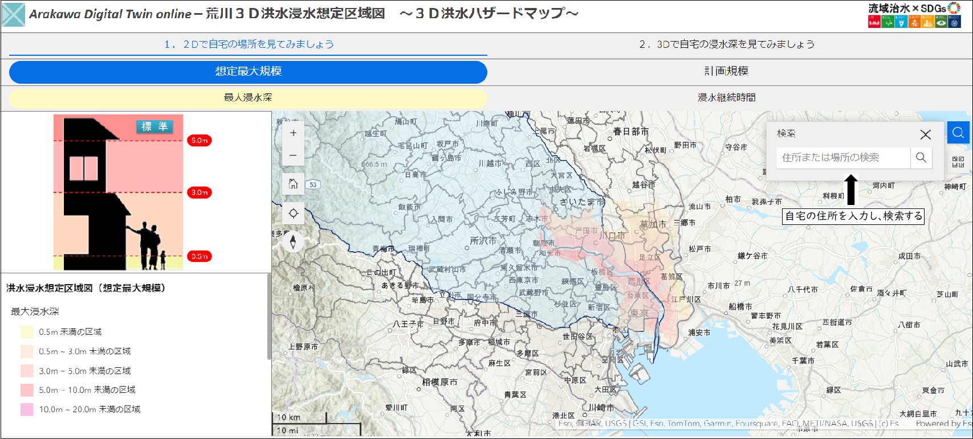Click 市川市 label on the map
The image size is (973, 439).
tap(718, 286)
